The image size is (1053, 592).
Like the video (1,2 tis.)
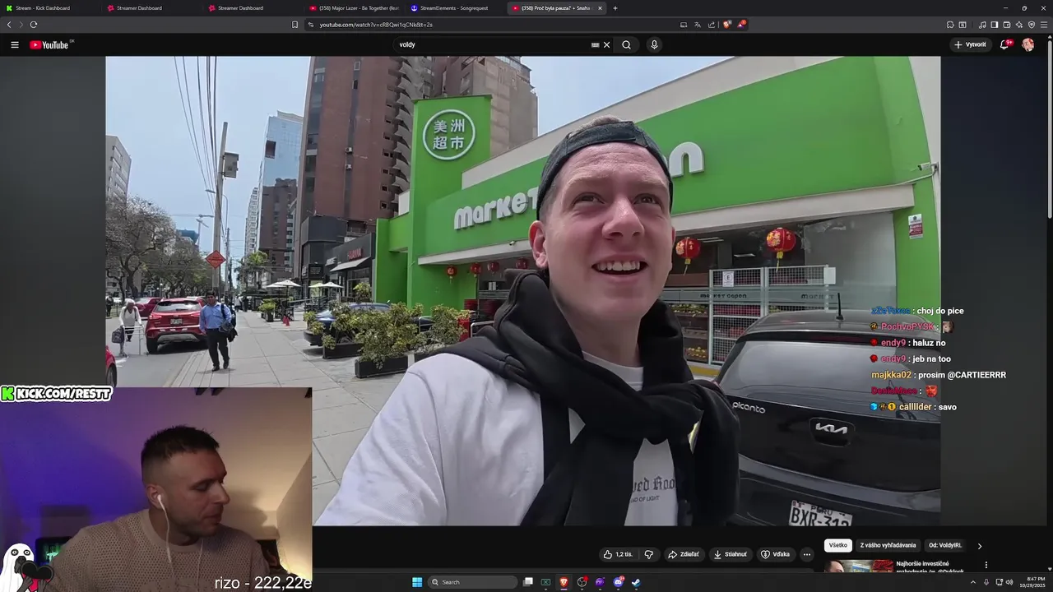(x=619, y=554)
